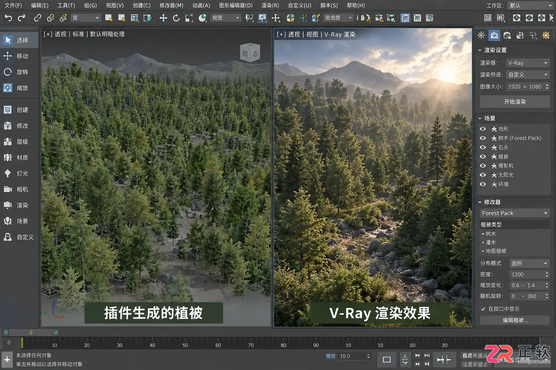This screenshot has width=556, height=370.
Task: Open the 工作区 默认 dropdown
Action: 531,5
